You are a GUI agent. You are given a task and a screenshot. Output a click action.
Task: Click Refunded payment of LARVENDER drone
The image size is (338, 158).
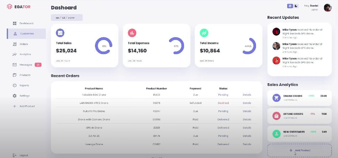[x=195, y=103]
